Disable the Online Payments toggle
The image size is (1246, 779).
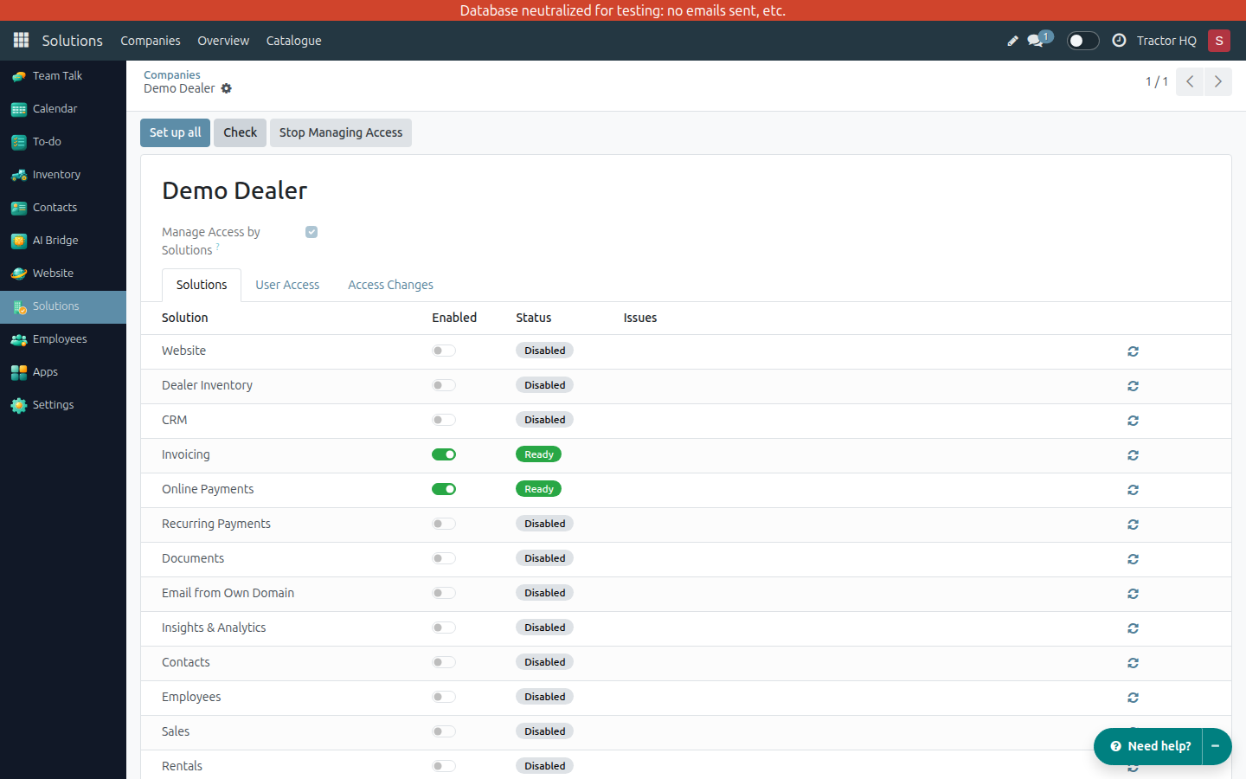[x=444, y=489]
